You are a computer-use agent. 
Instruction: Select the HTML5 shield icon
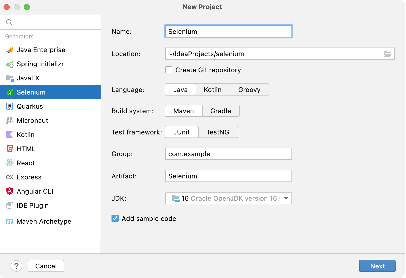coord(10,149)
